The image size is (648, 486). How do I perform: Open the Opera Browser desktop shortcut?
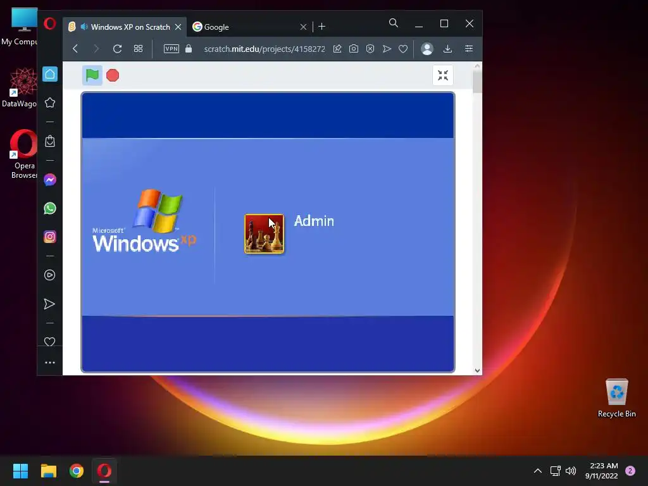point(23,154)
